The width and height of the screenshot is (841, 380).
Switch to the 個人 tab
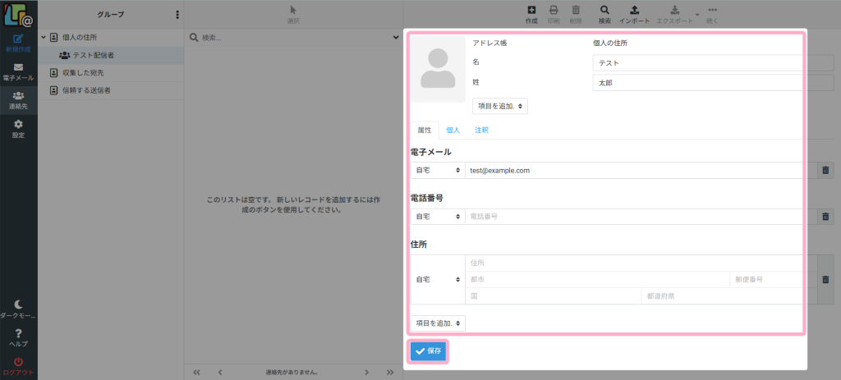[453, 130]
